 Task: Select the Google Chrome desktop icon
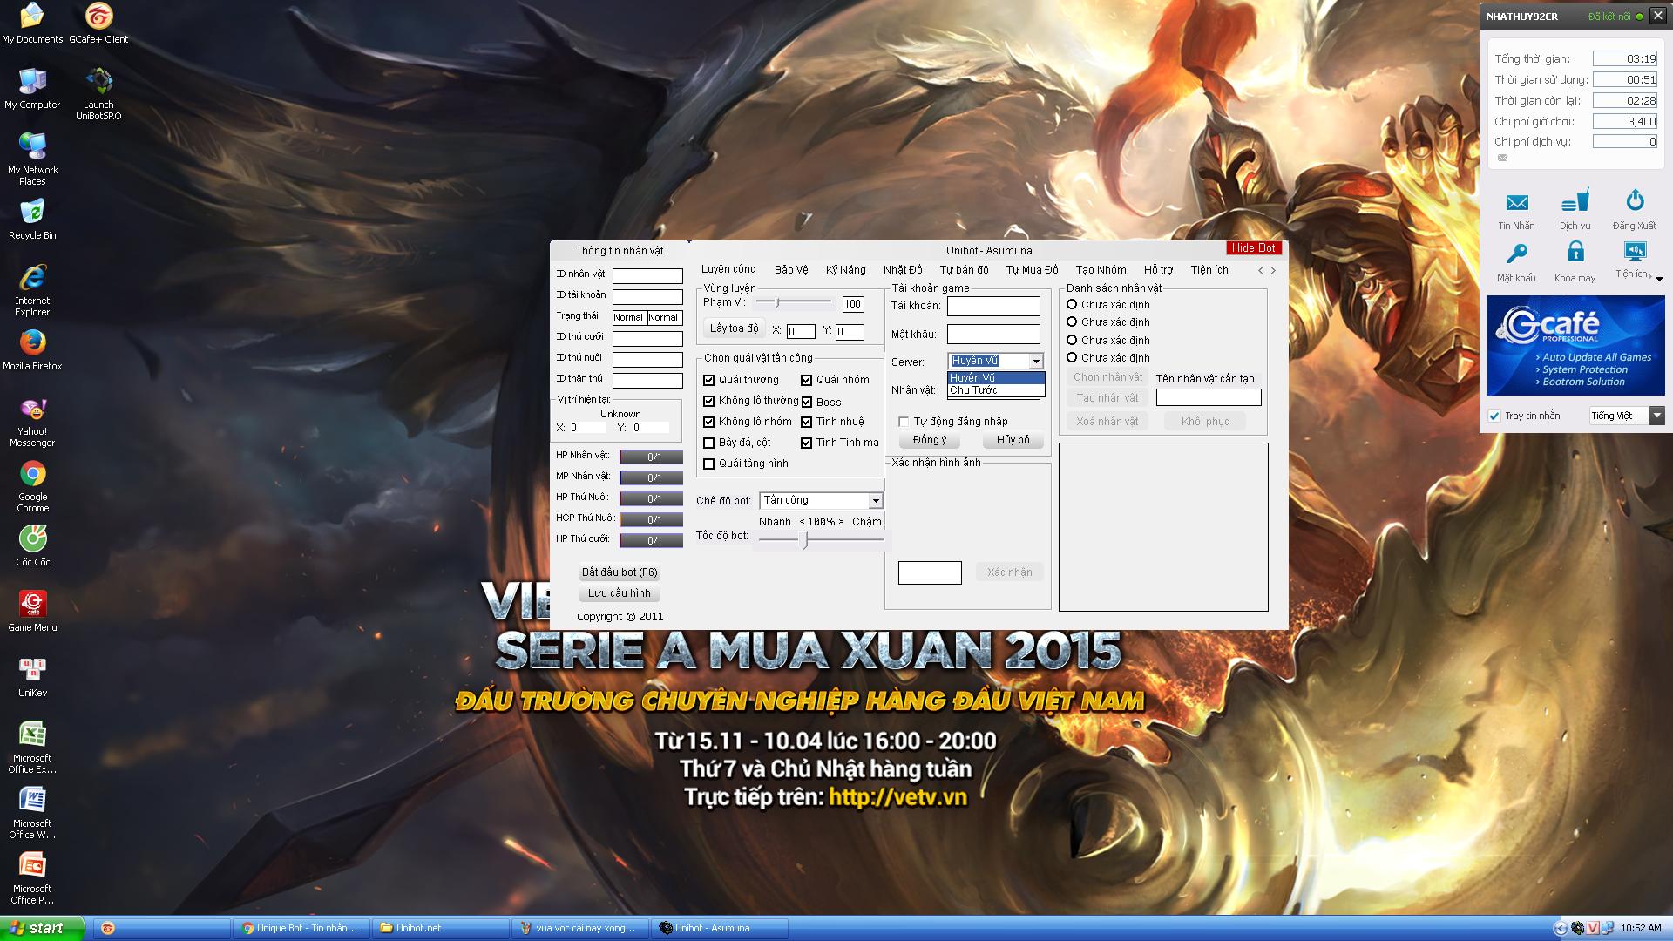pos(32,486)
